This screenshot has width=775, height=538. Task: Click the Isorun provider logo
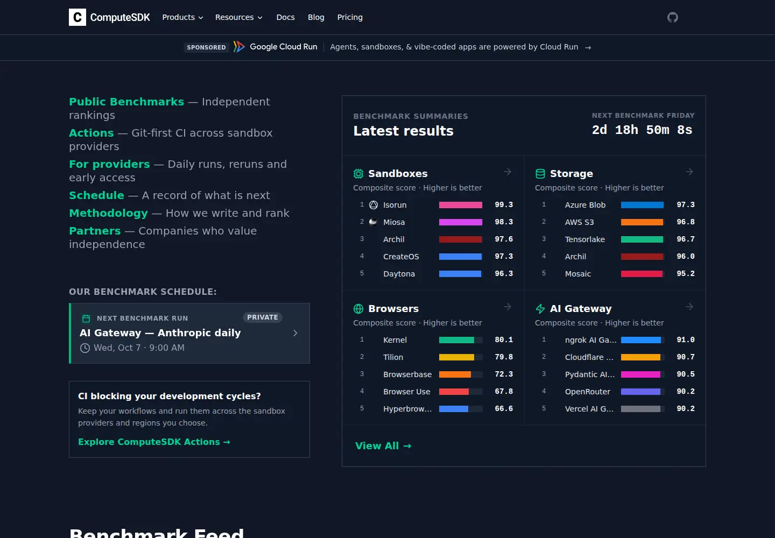(374, 205)
